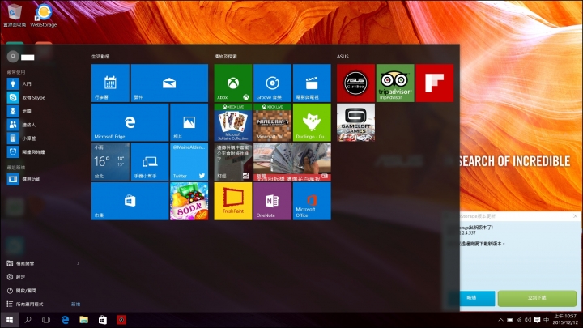Click blue skip button in WebStorage popup
Screen dimensions: 583x328
point(471,298)
